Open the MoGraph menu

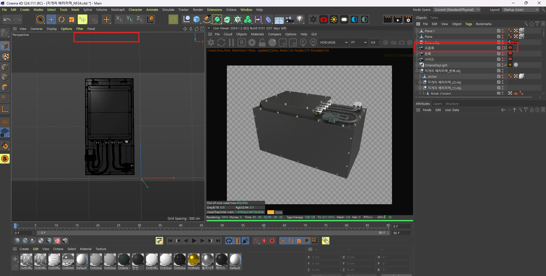coord(118,10)
